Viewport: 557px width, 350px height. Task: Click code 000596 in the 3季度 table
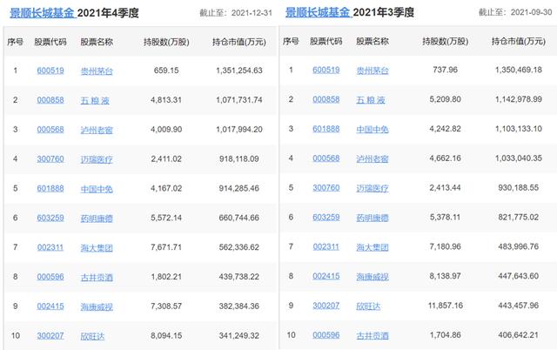[x=326, y=335]
